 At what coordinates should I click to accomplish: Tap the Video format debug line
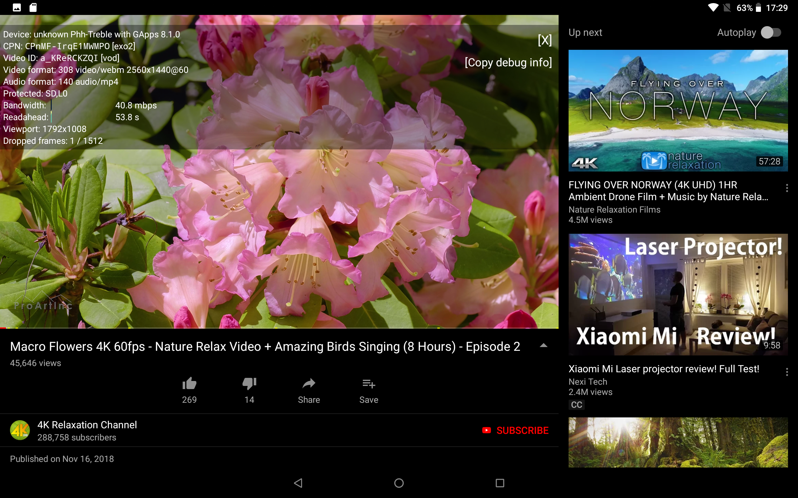[x=96, y=70]
